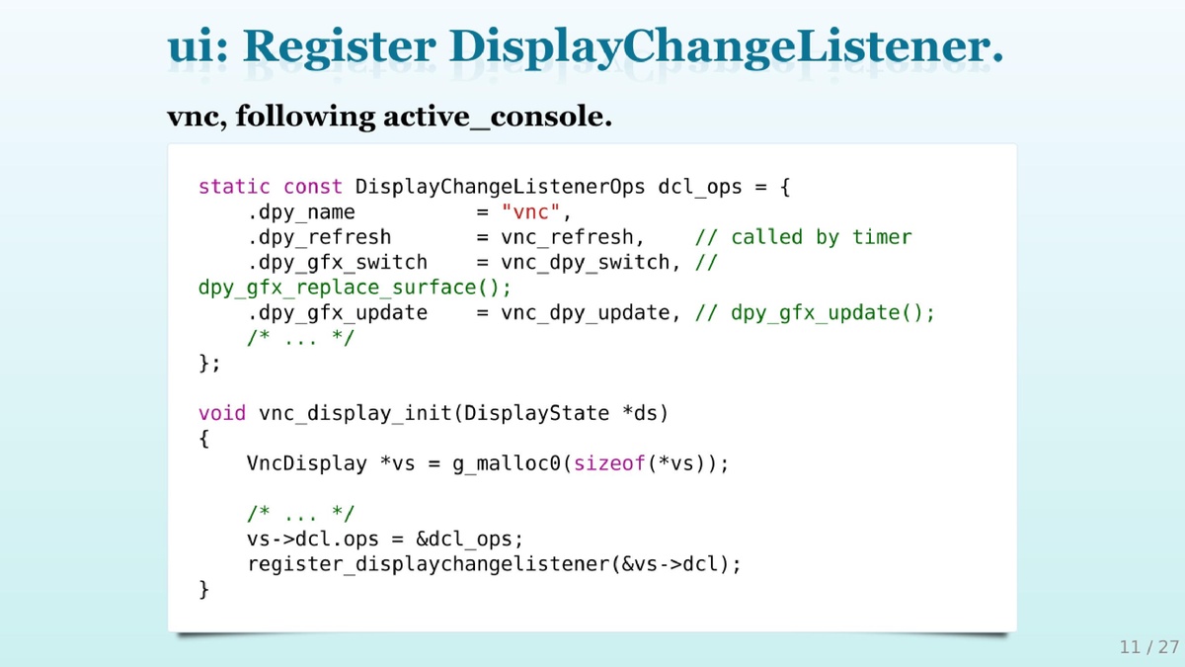Screen dimensions: 1185x667
Task: Click the purple 'sizeof' keyword
Action: [x=609, y=463]
